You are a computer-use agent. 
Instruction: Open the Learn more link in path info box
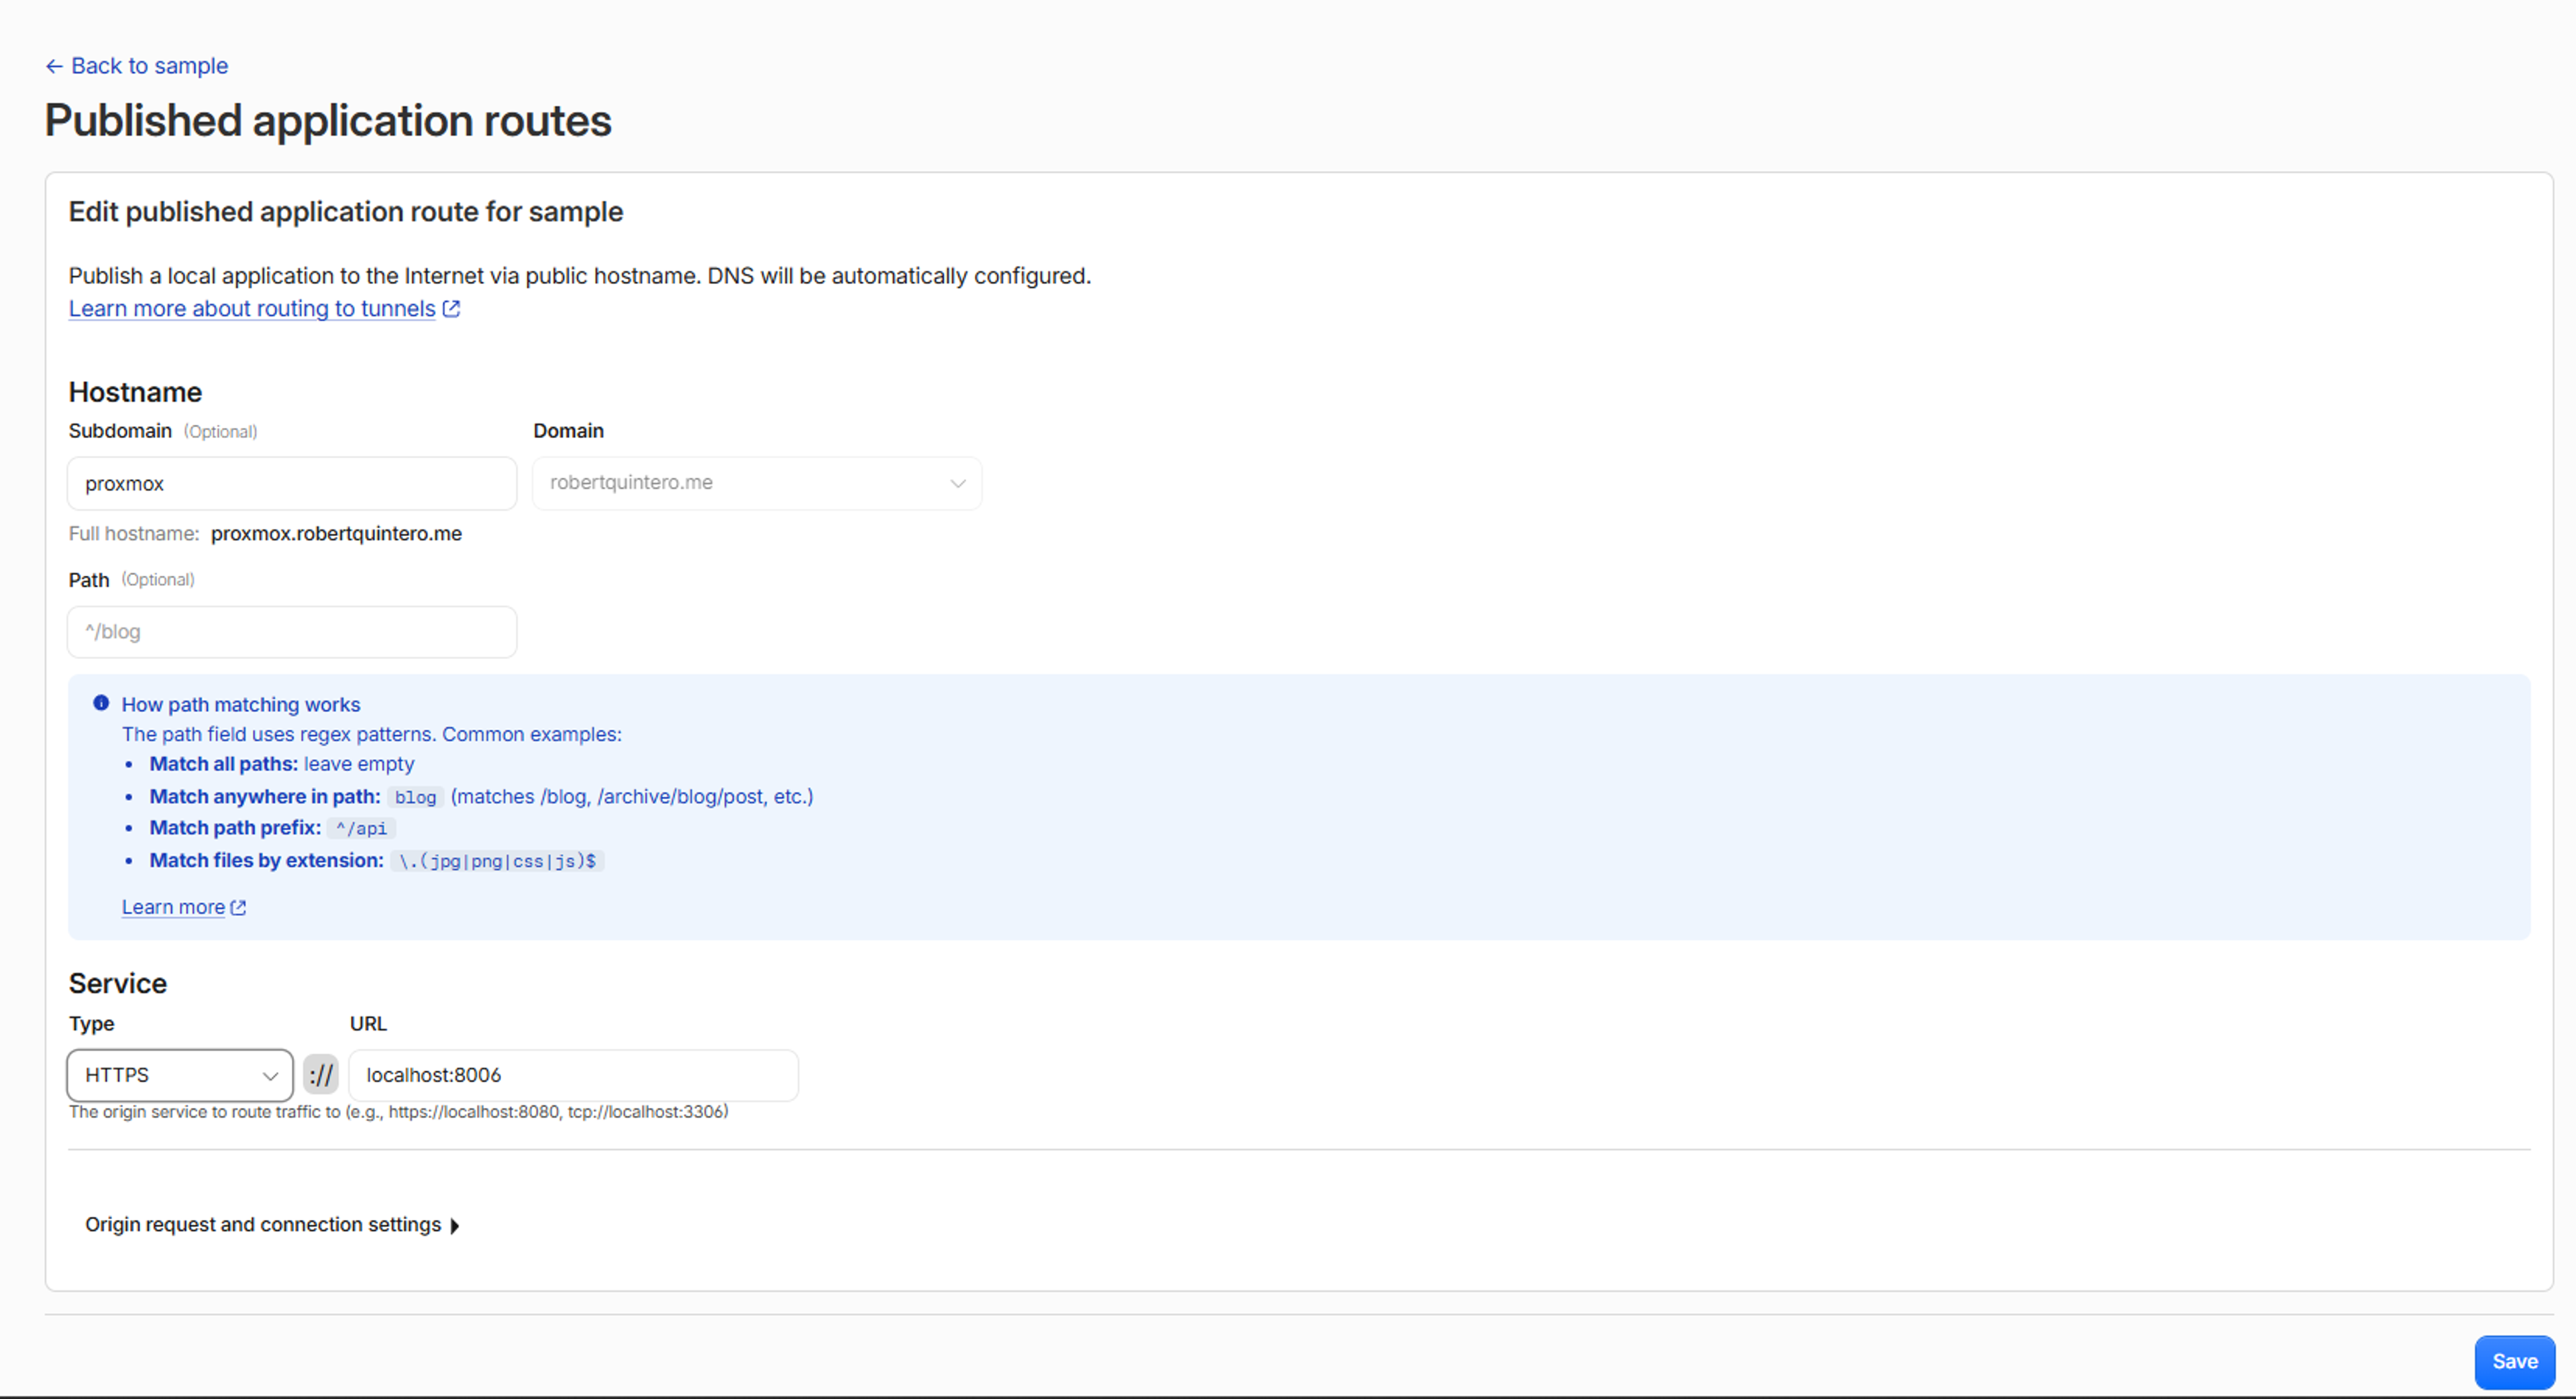pos(173,907)
